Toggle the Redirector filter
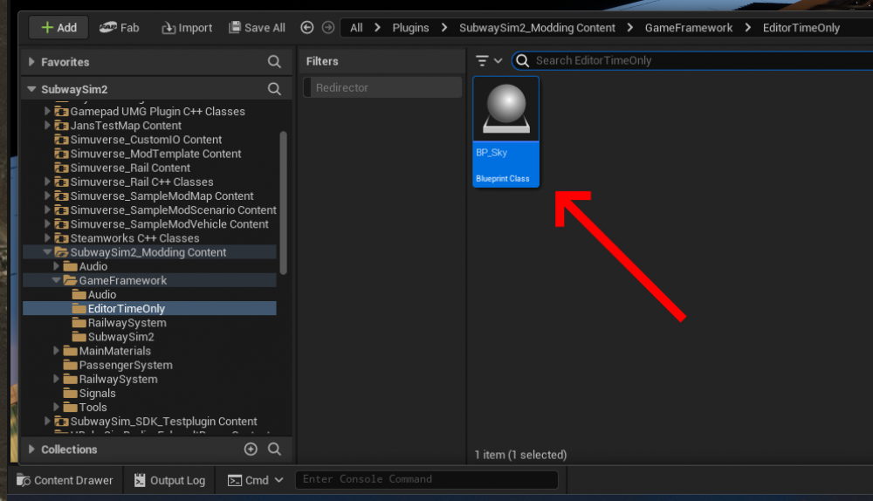The image size is (873, 501). click(382, 87)
